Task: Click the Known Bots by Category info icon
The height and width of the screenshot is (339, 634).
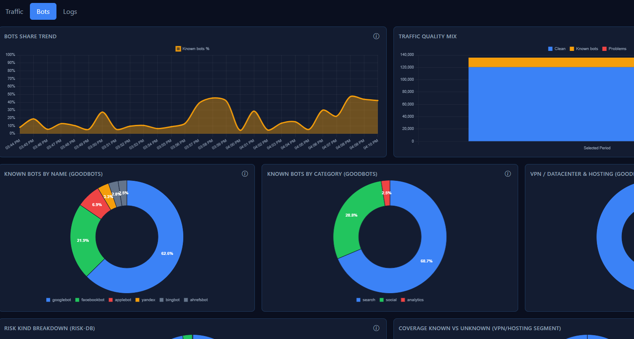Action: (x=508, y=174)
